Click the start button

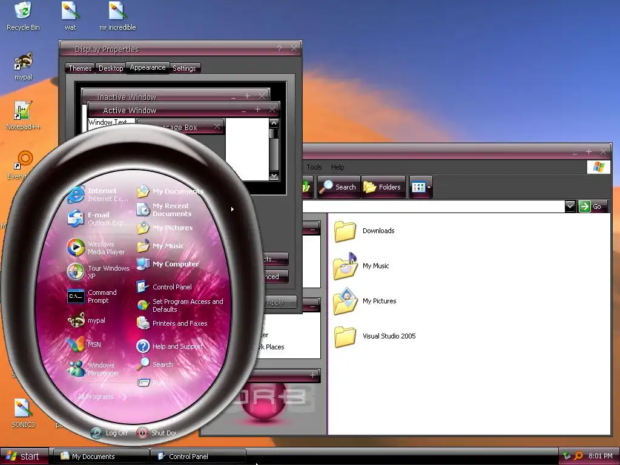[x=24, y=457]
